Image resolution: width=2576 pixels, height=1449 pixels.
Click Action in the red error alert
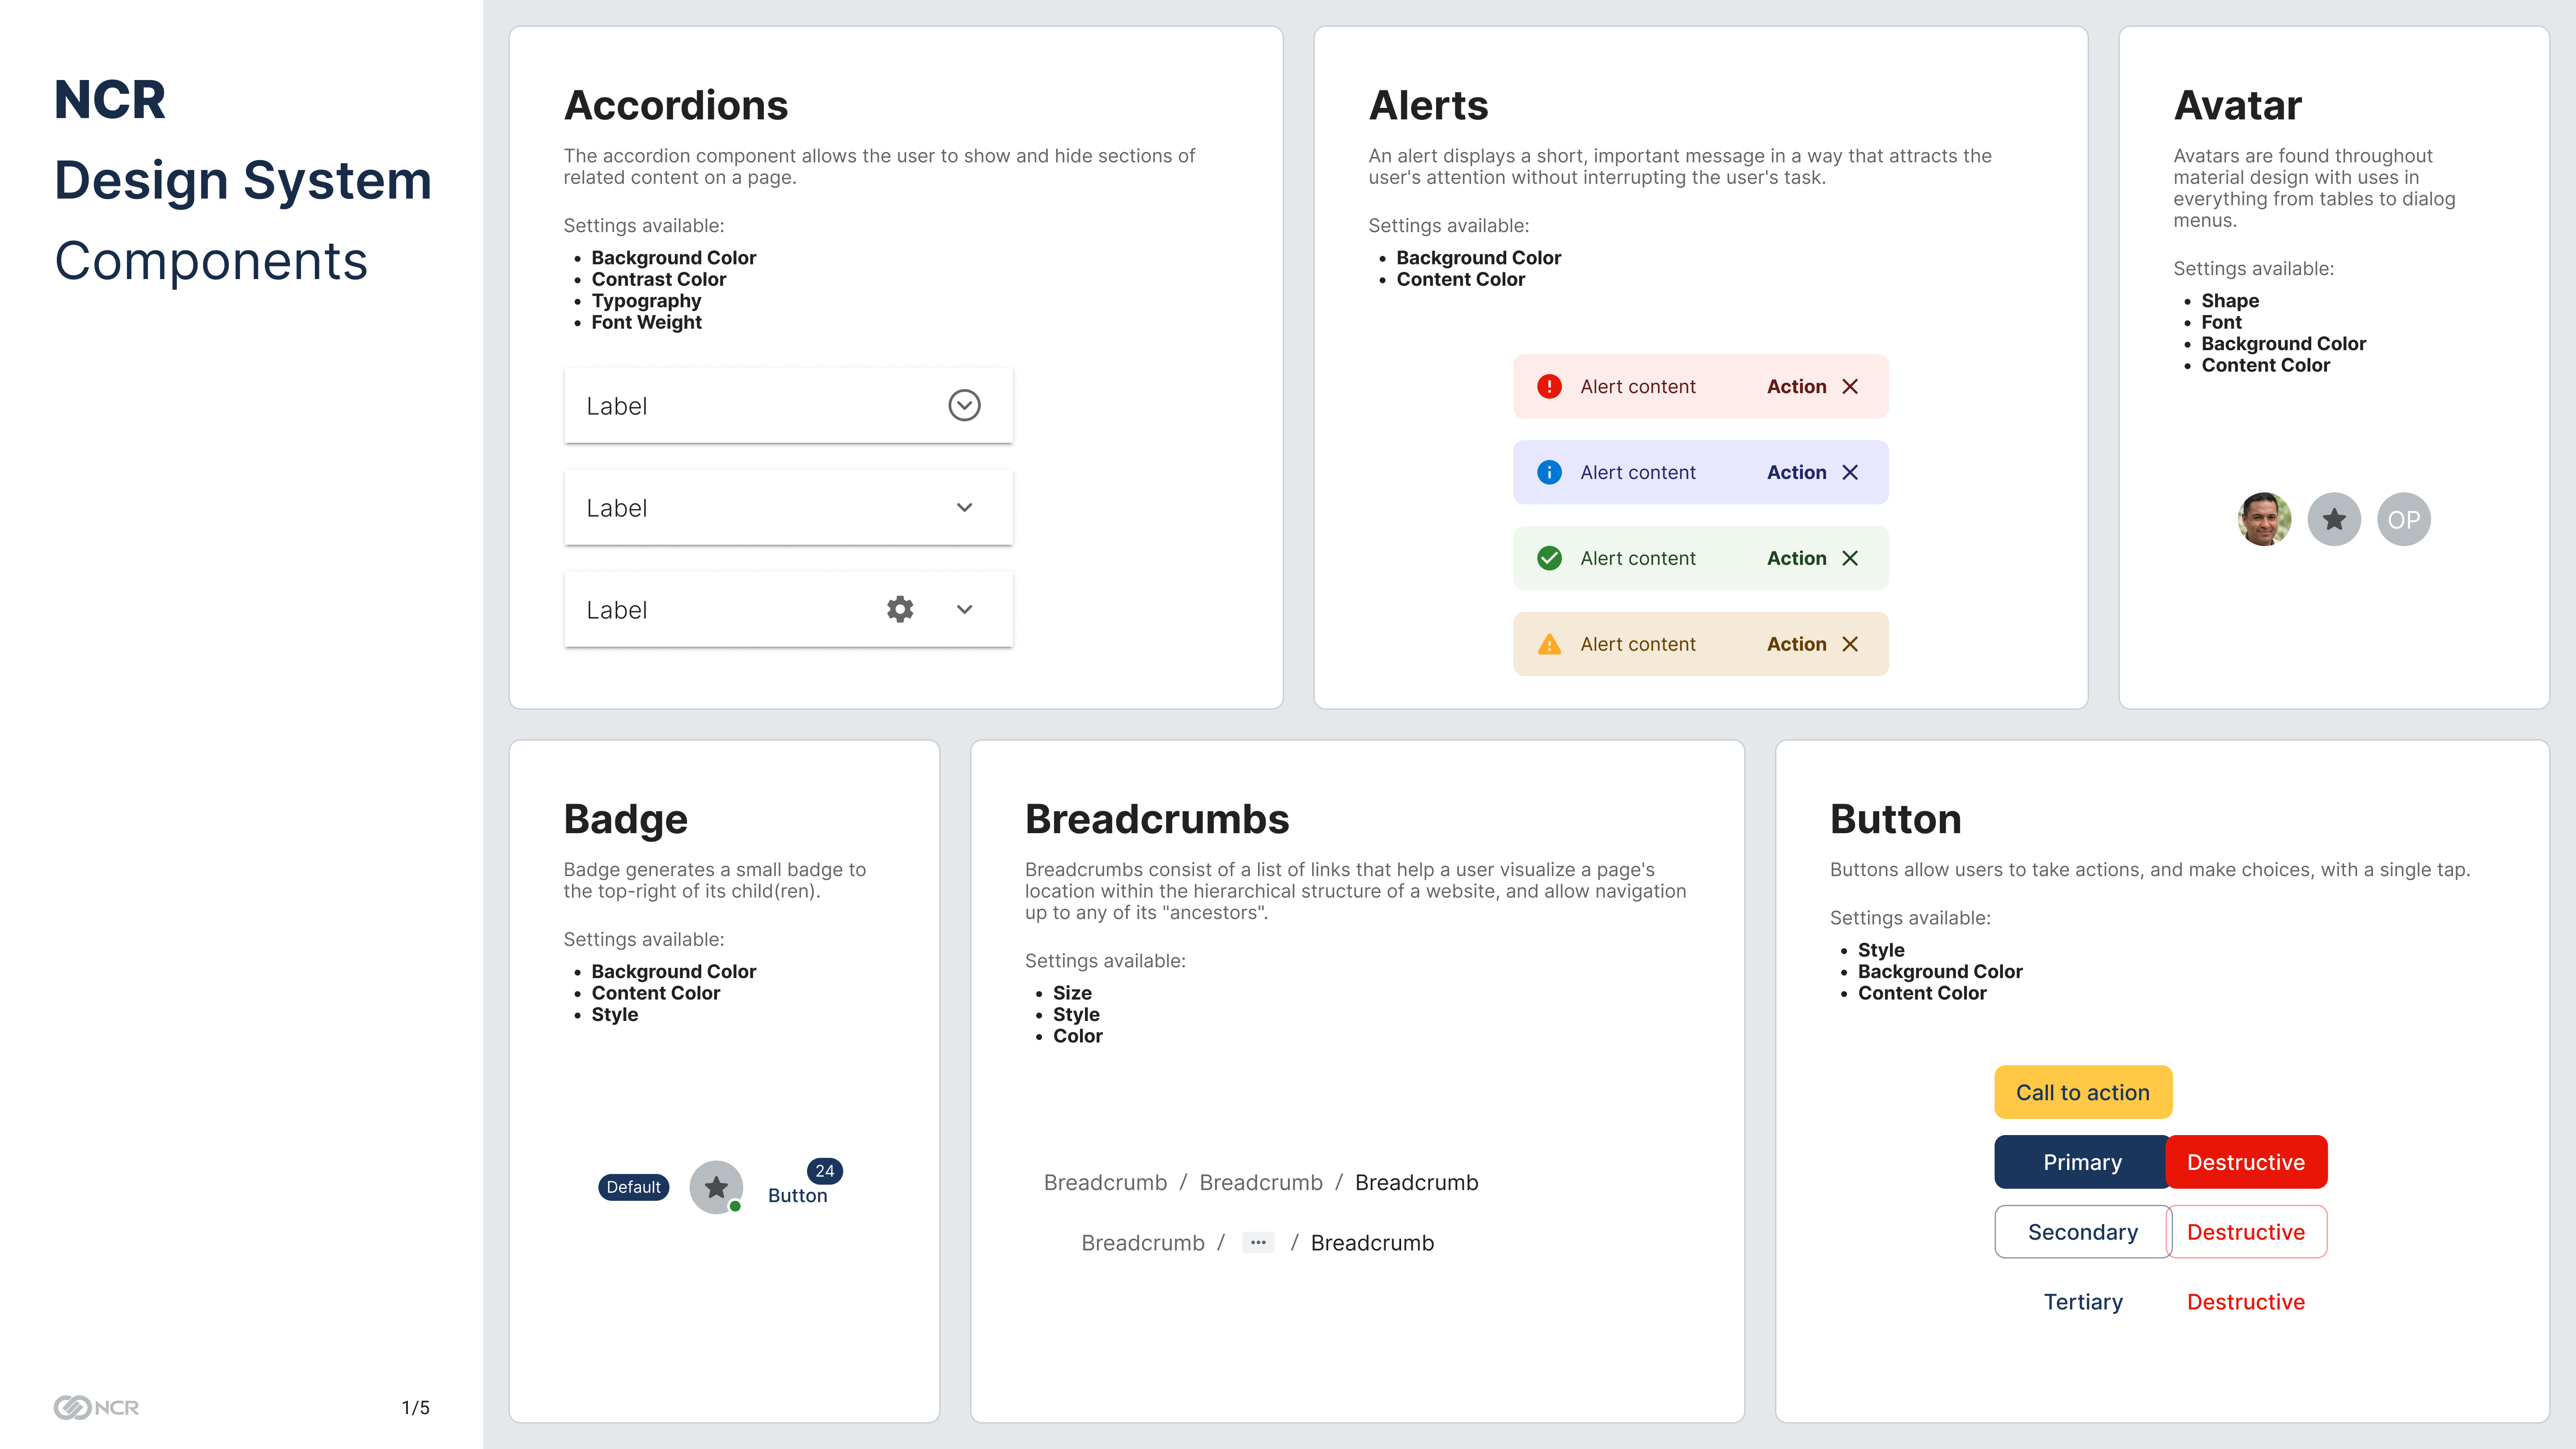[1796, 386]
